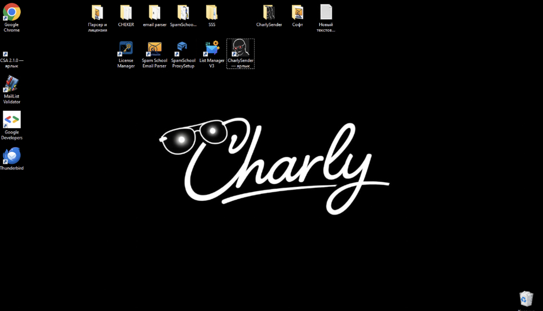Select the Google Developers shortcut

[x=11, y=120]
